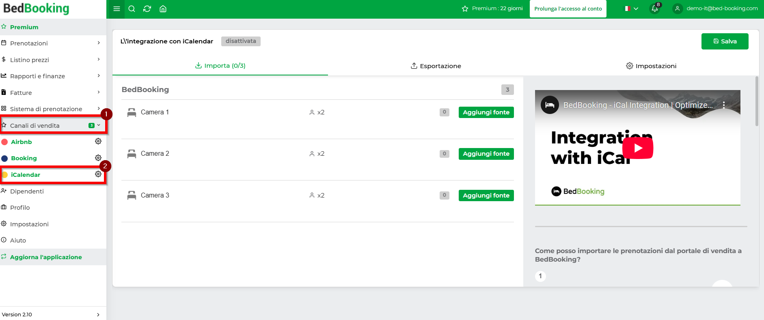This screenshot has width=764, height=320.
Task: Click the red Airbnb channel dot
Action: (x=5, y=142)
